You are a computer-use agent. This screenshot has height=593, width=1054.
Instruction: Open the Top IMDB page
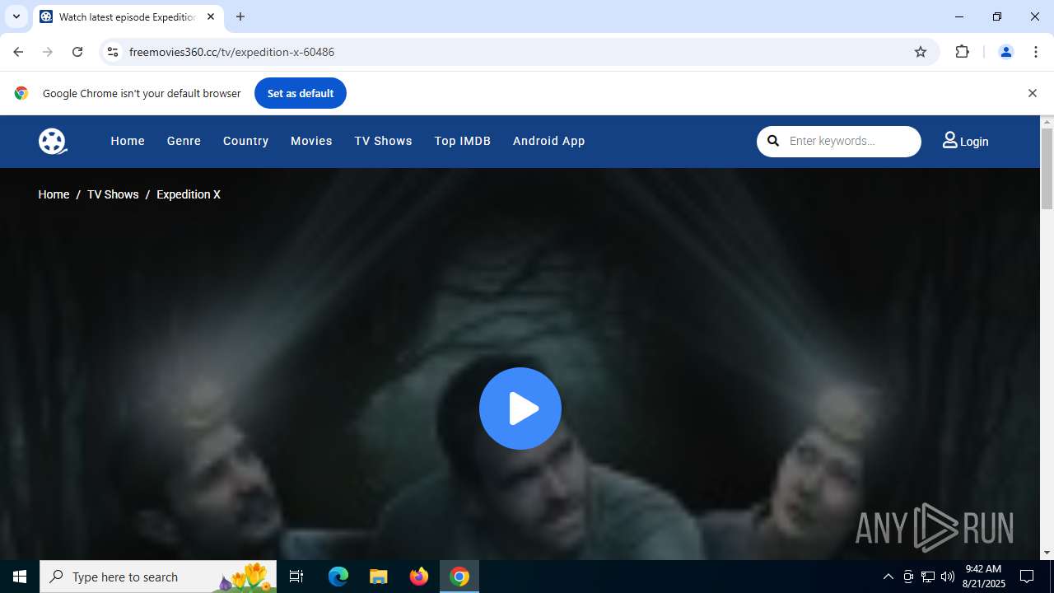pos(462,141)
